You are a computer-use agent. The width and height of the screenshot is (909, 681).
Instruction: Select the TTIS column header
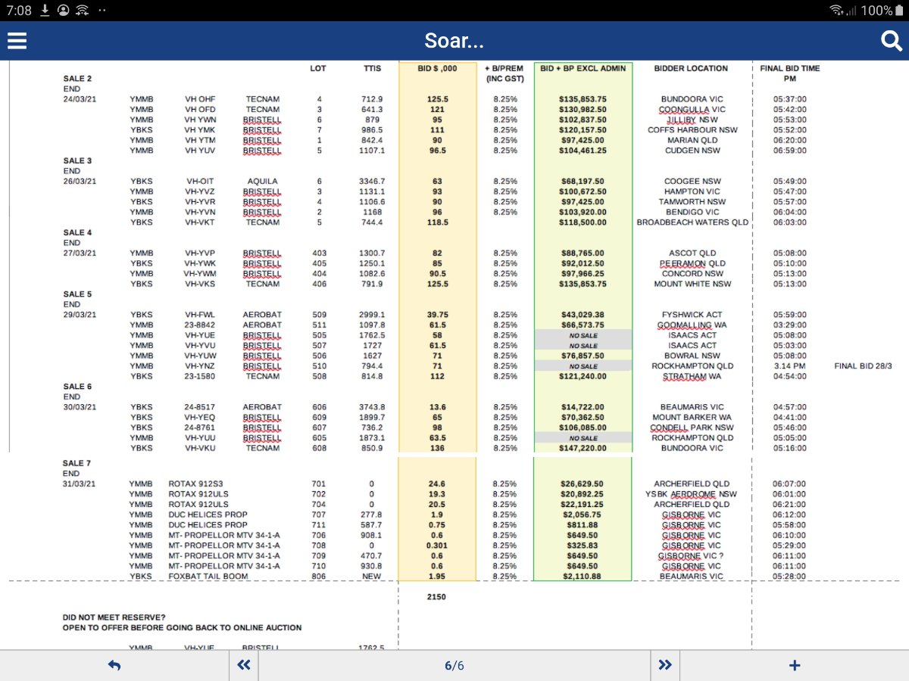pyautogui.click(x=373, y=68)
